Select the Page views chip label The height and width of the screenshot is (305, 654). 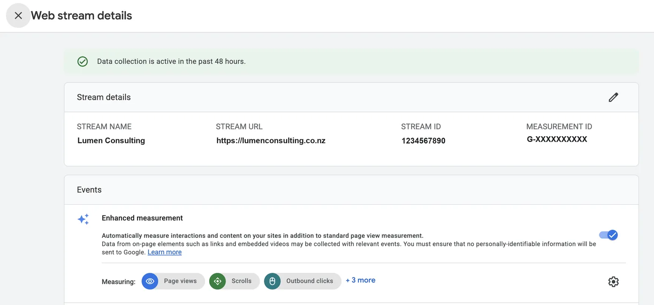[x=180, y=281]
